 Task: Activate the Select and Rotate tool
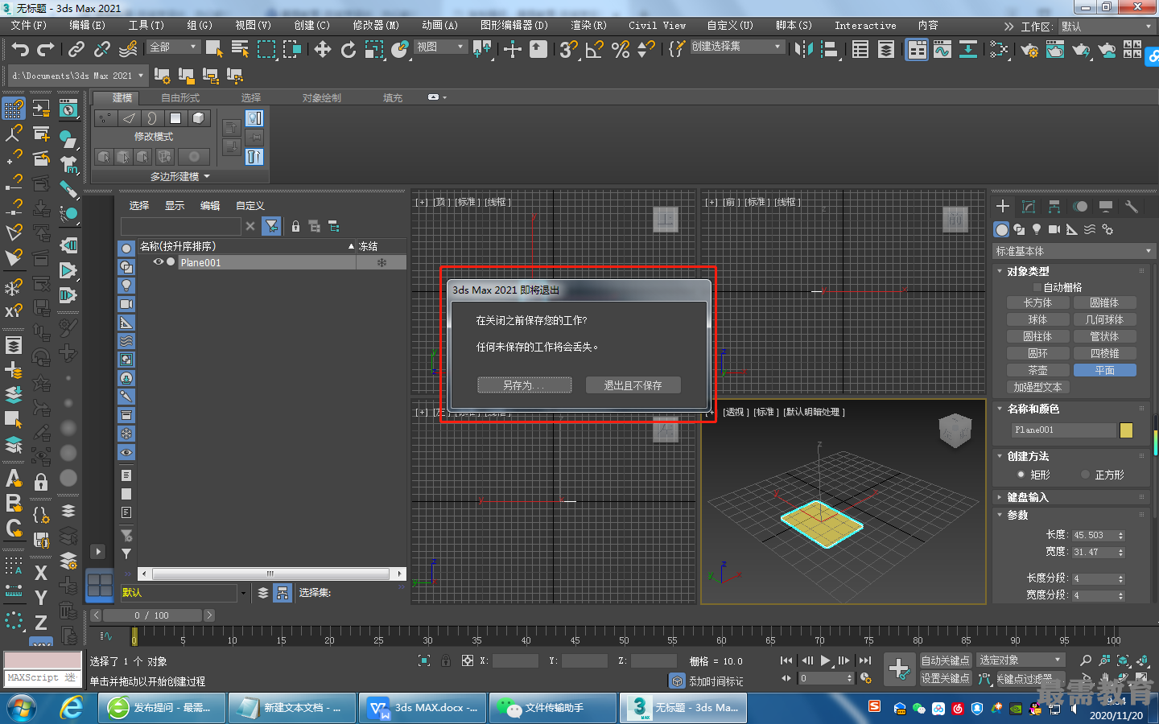coord(349,50)
